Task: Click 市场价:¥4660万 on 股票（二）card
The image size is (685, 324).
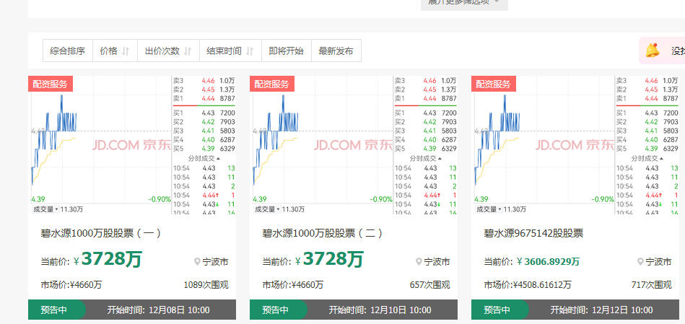Action: pos(293,285)
